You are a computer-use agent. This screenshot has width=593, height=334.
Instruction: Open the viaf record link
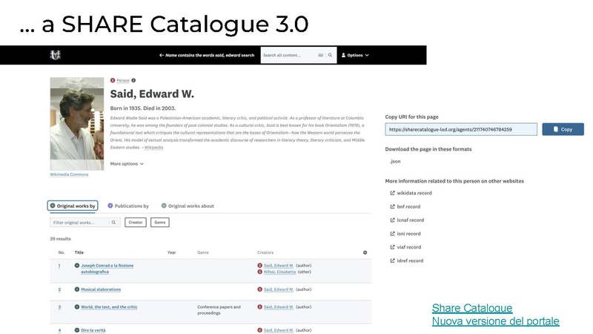coord(408,247)
